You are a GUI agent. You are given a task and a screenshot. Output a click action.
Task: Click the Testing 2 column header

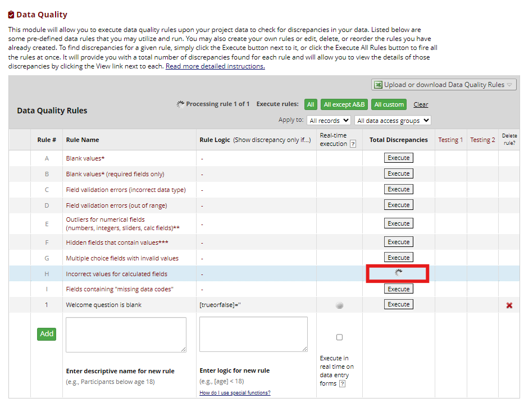(x=482, y=140)
